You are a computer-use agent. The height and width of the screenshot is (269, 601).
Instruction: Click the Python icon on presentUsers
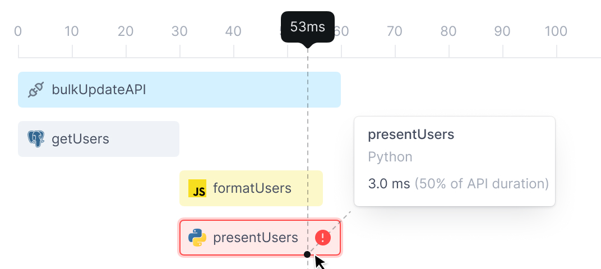point(197,238)
